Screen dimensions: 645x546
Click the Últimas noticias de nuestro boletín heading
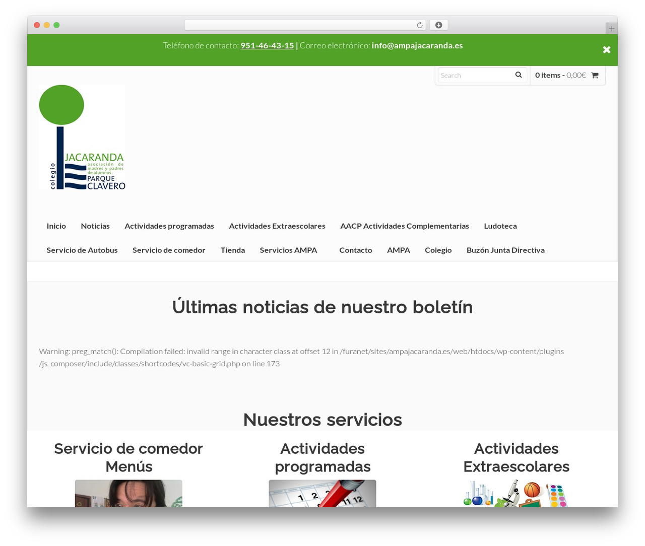click(322, 307)
